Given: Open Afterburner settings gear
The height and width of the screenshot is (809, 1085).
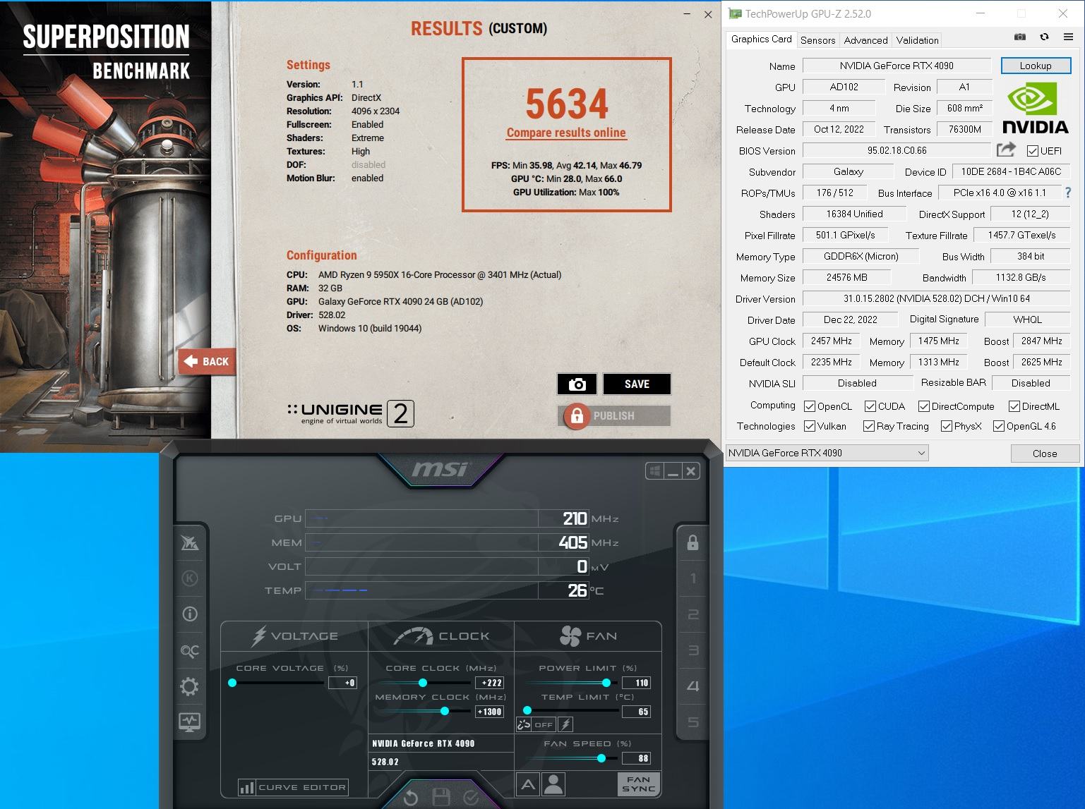Looking at the screenshot, I should (x=190, y=686).
